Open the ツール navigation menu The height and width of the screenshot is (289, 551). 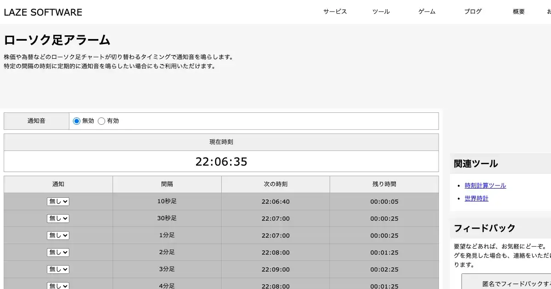click(381, 12)
